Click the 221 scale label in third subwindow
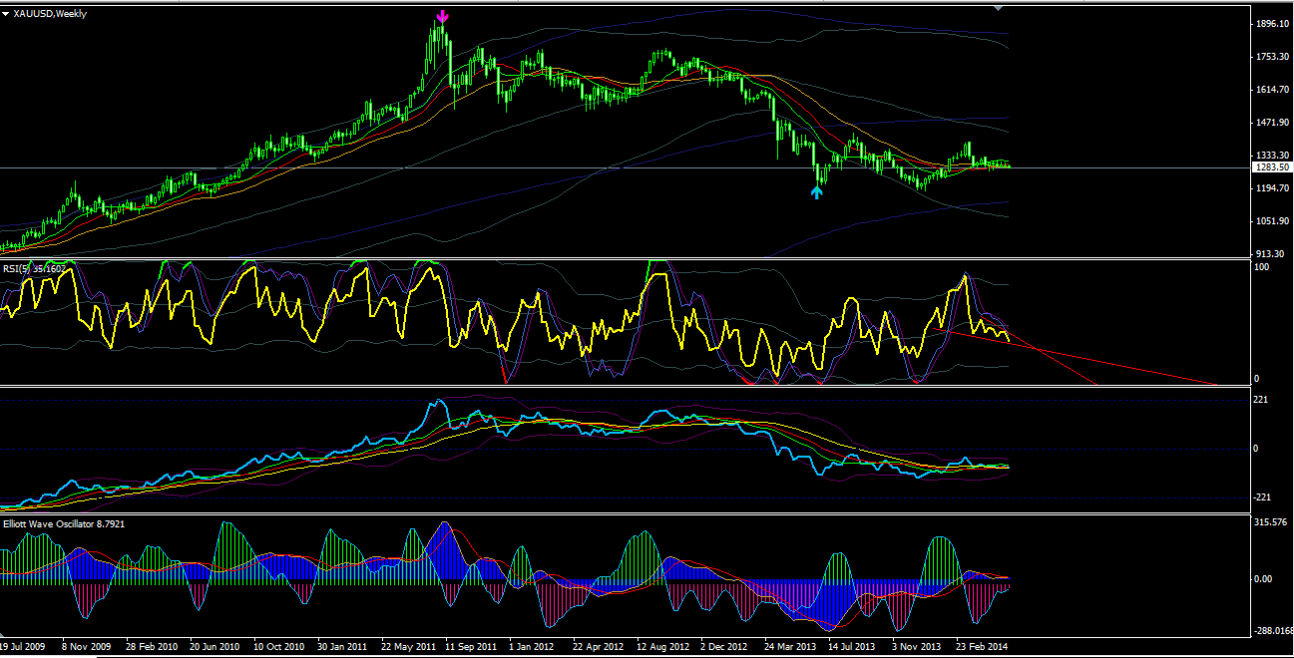The width and height of the screenshot is (1294, 658). click(x=1261, y=400)
